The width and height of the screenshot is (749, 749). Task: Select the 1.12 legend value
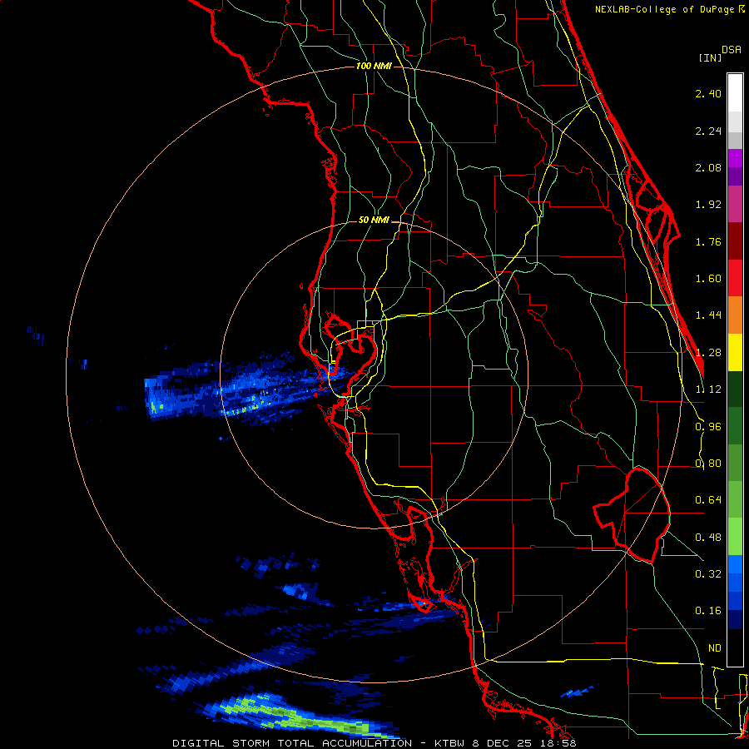[x=708, y=389]
